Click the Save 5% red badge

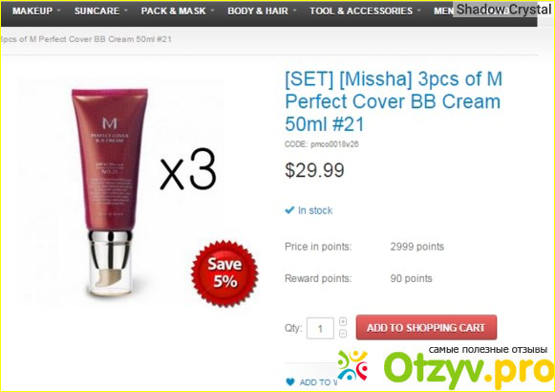pyautogui.click(x=224, y=273)
